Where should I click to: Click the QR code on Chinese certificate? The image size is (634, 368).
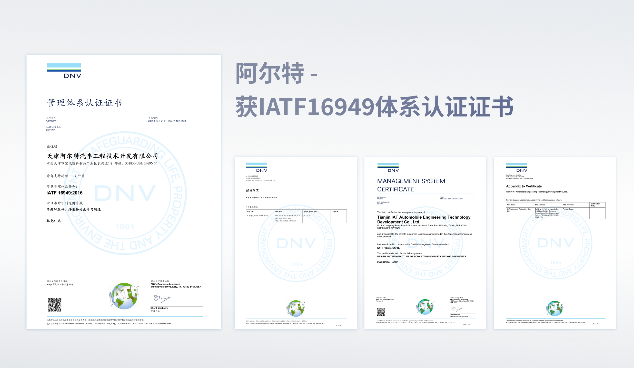click(x=54, y=305)
